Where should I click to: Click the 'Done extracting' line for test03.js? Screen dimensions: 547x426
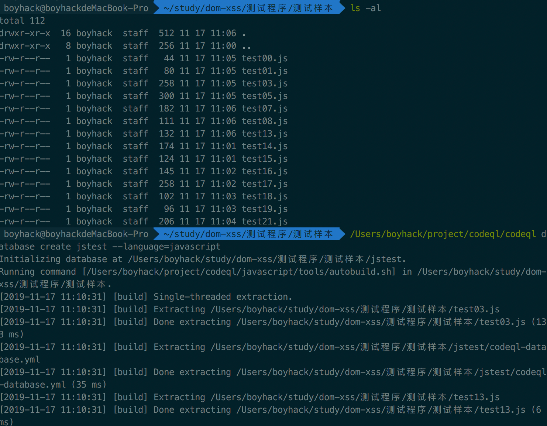[273, 328]
